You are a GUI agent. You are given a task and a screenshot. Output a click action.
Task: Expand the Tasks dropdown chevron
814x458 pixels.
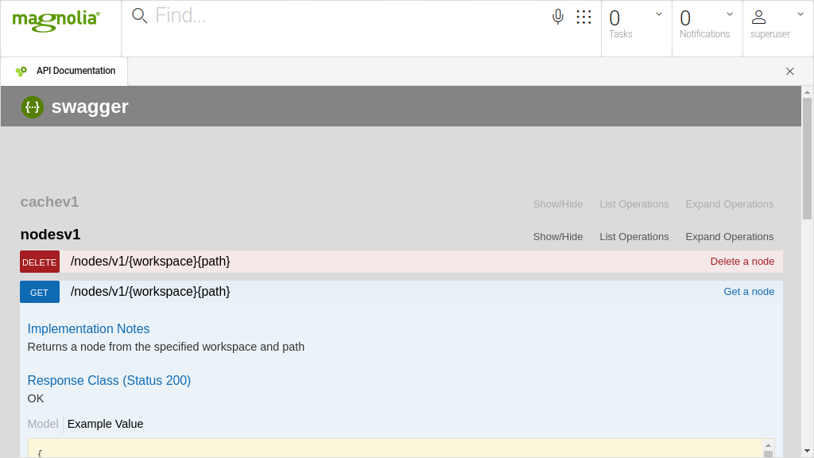point(659,14)
